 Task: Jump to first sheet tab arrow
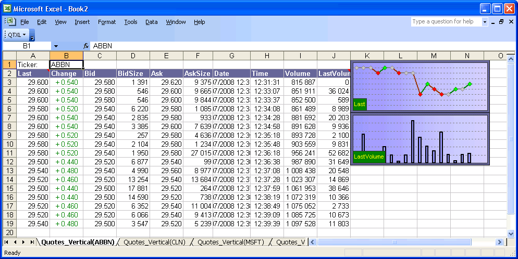7,242
